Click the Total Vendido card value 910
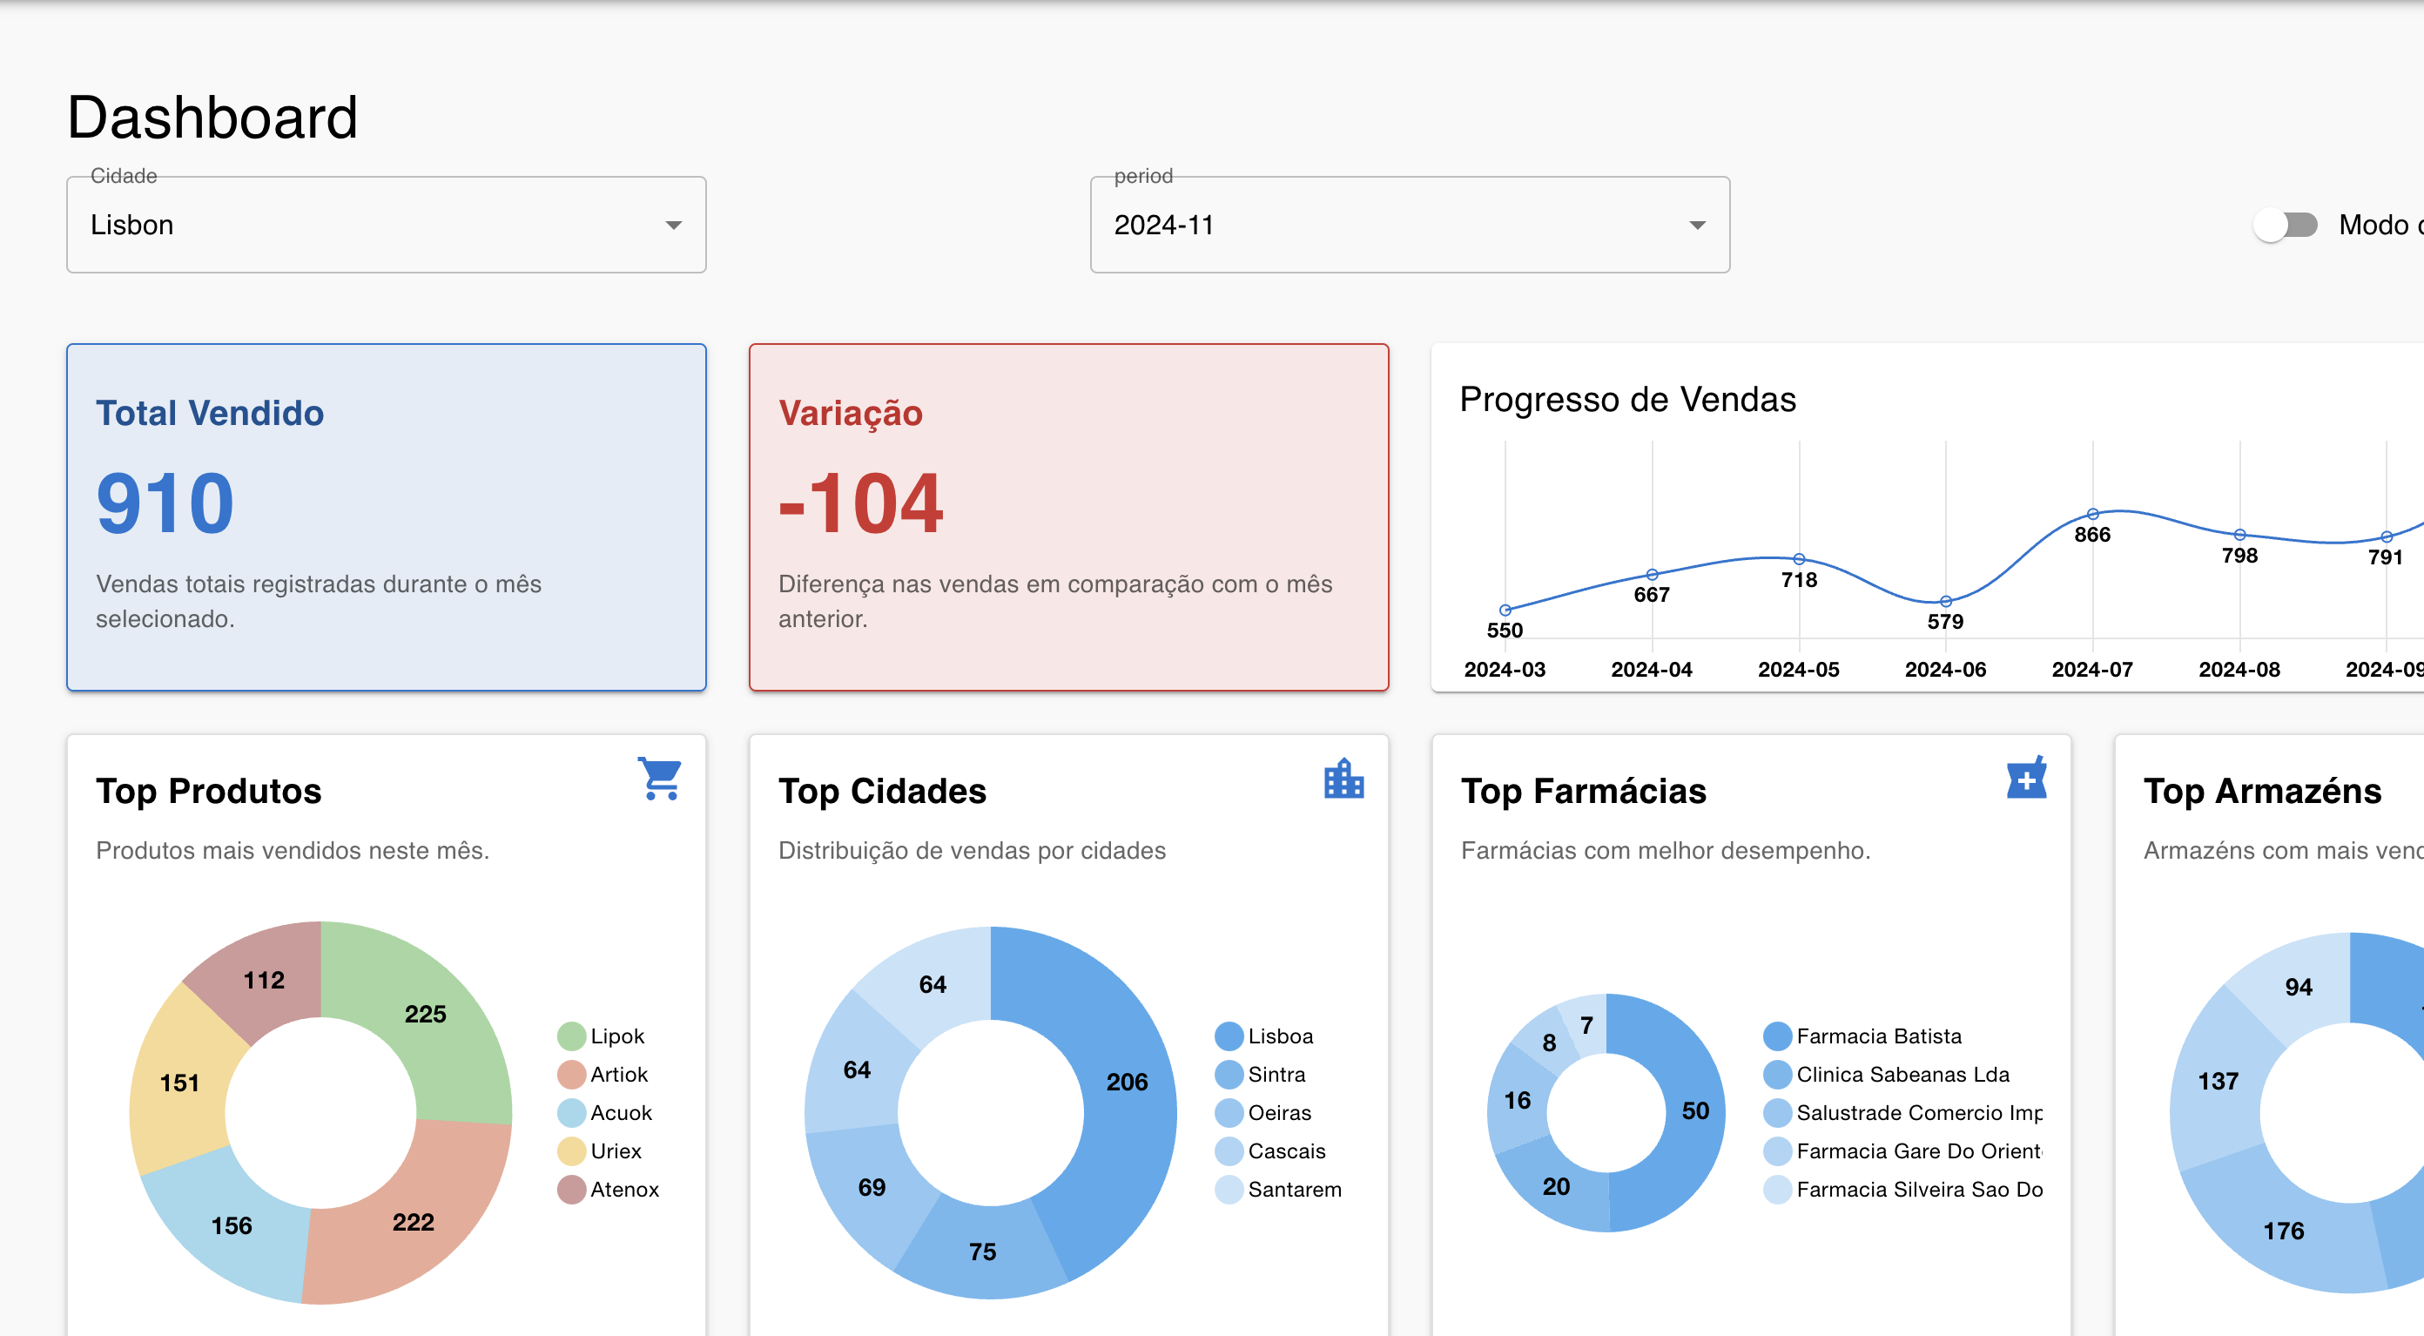The width and height of the screenshot is (2424, 1336). pos(165,503)
